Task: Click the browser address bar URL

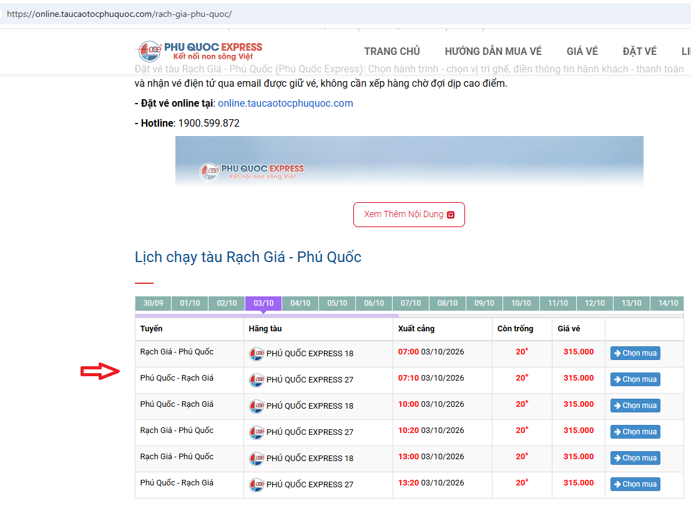Action: (x=119, y=14)
